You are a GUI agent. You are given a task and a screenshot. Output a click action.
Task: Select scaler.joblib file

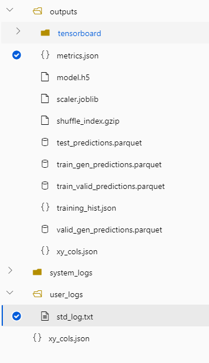coord(105,99)
